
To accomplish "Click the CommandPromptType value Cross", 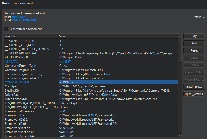I will pyautogui.click(x=63, y=66).
